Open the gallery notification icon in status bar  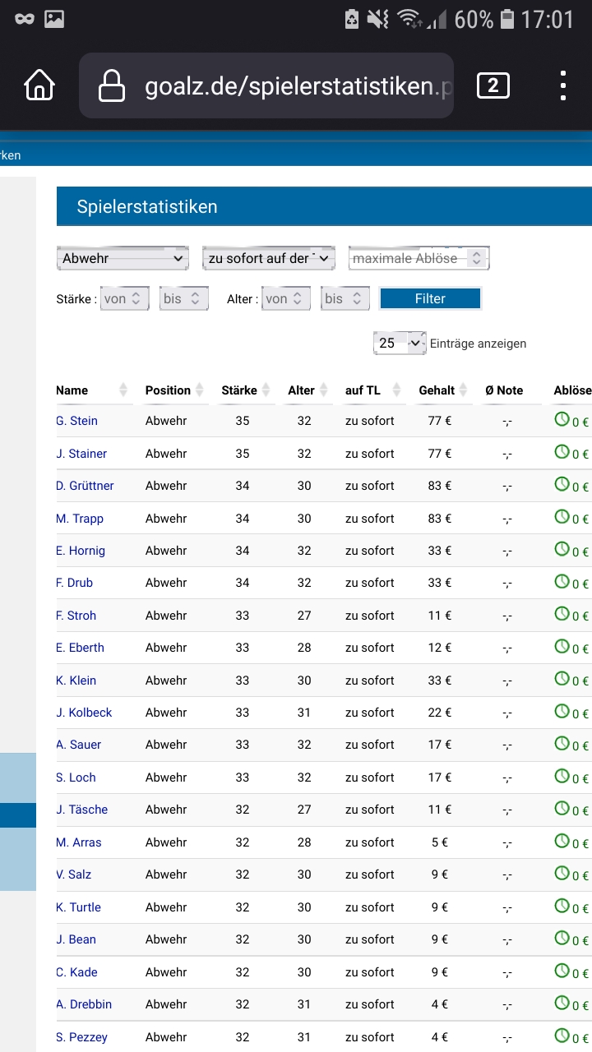[54, 18]
